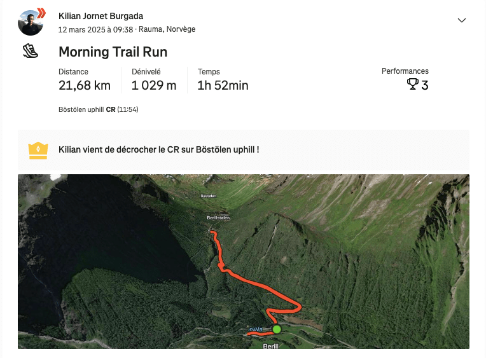Open Kilian Jornet Burgada's profile avatar

pos(31,23)
